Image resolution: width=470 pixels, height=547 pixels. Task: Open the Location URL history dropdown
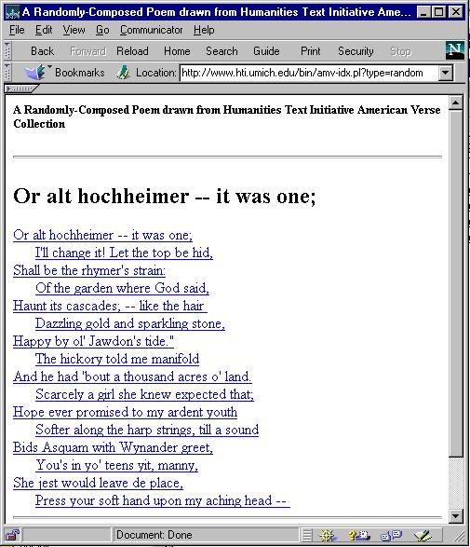point(446,73)
